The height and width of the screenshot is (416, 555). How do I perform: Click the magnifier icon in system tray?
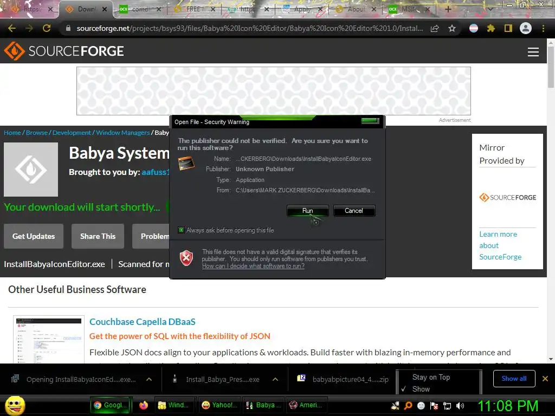(408, 405)
